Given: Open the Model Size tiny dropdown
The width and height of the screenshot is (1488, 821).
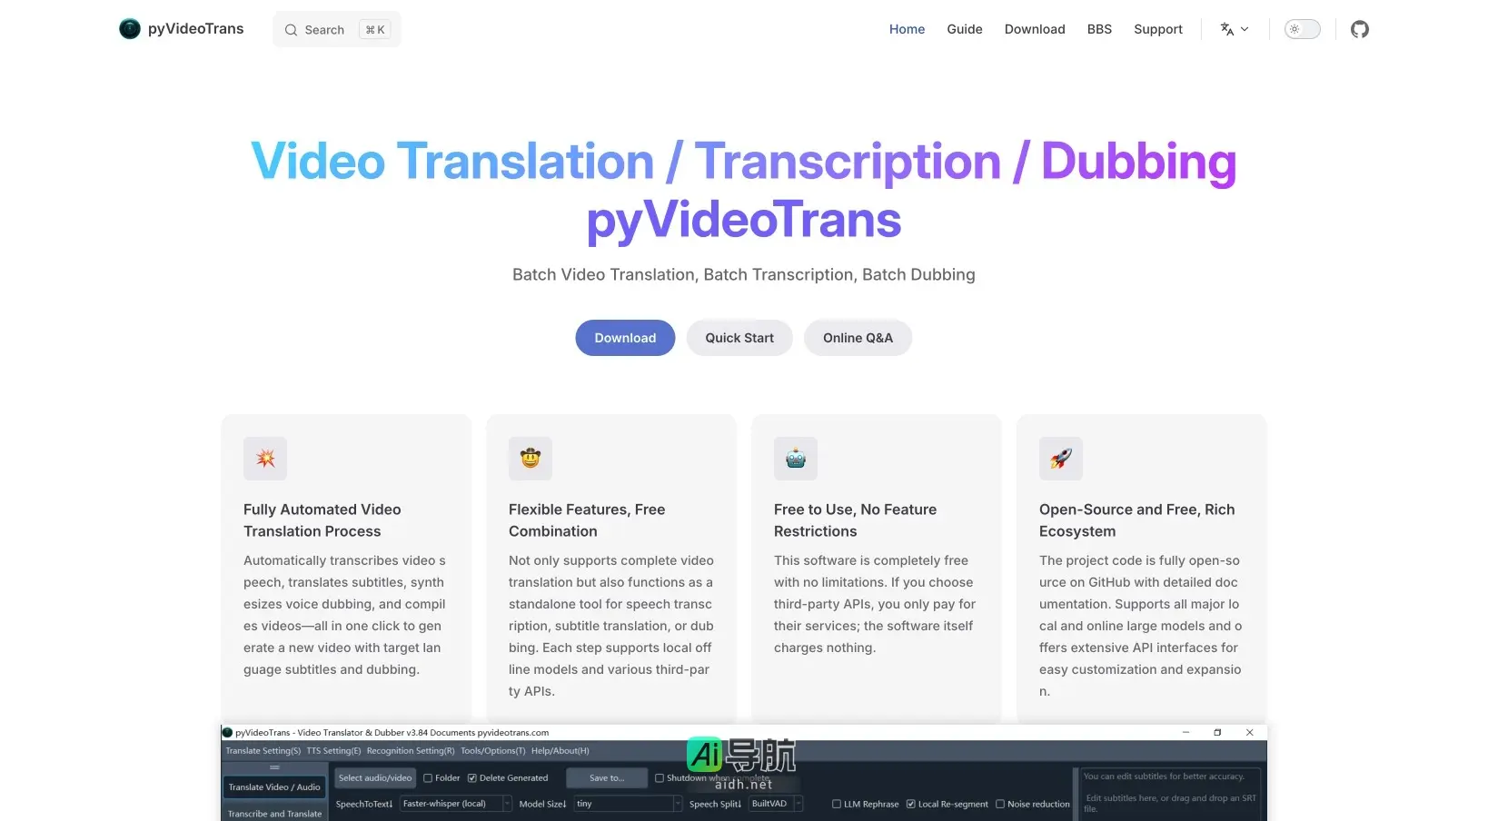Looking at the screenshot, I should (x=628, y=804).
